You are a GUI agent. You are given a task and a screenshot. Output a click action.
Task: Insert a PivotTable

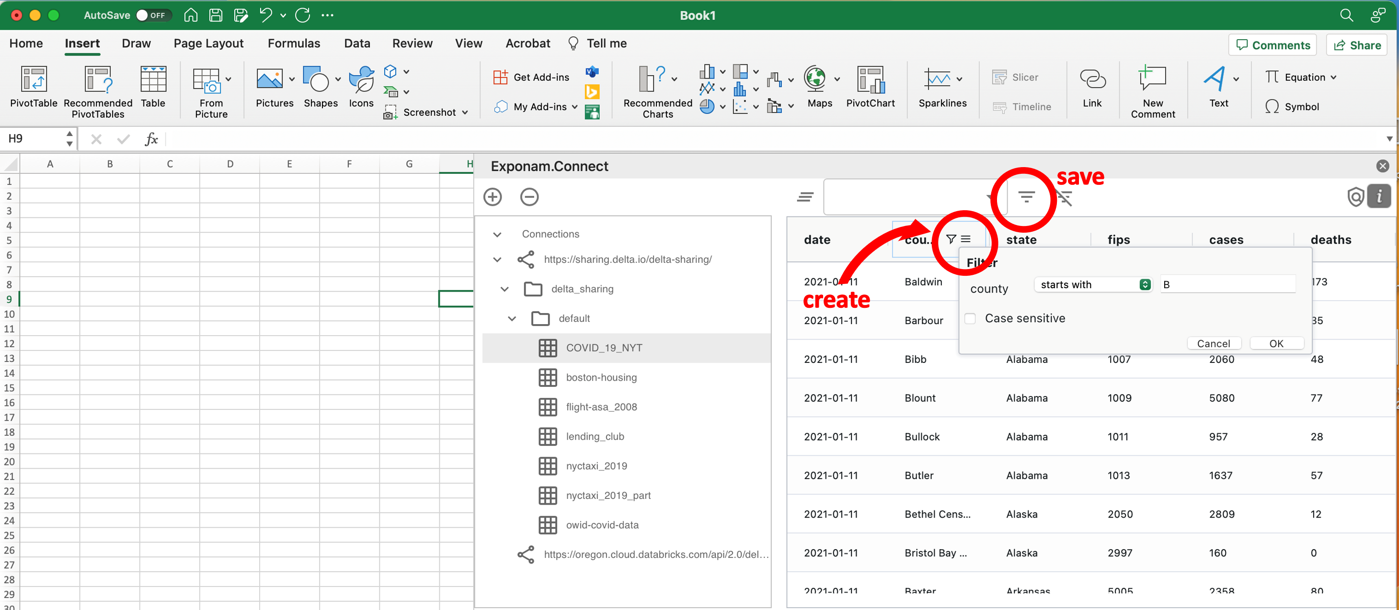point(33,87)
